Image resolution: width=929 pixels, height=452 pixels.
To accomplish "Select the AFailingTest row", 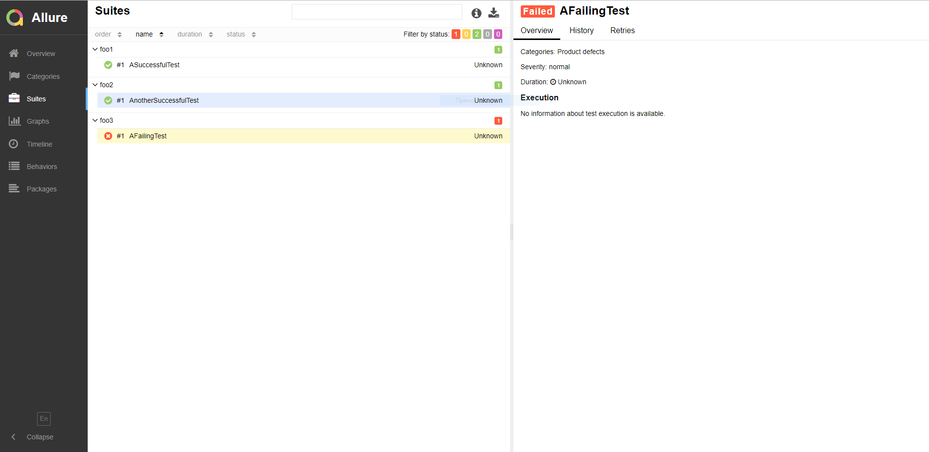I will tap(303, 136).
